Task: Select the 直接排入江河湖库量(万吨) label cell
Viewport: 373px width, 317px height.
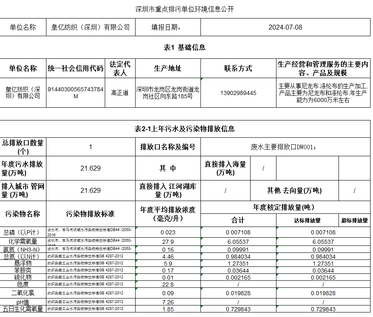Action: [168, 190]
